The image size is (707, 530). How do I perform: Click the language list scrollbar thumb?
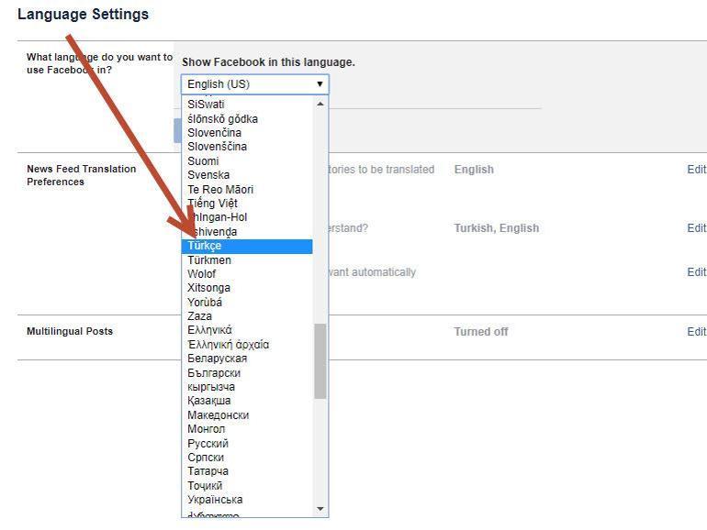[x=320, y=360]
